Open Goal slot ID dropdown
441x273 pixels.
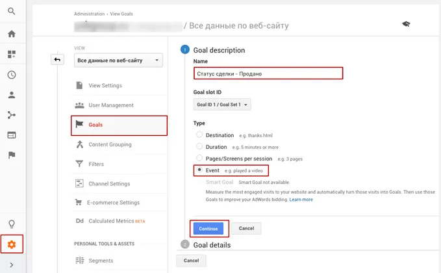point(222,105)
